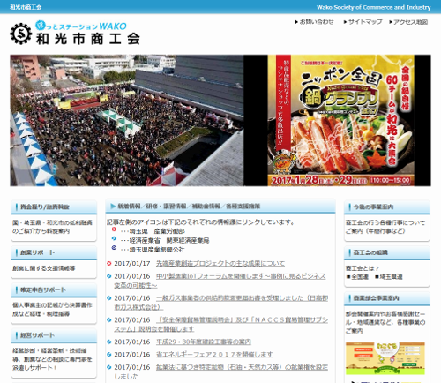The image size is (441, 383).
Task: Click the red 埼玉県 産業労働部 legend icon
Action: pyautogui.click(x=114, y=229)
